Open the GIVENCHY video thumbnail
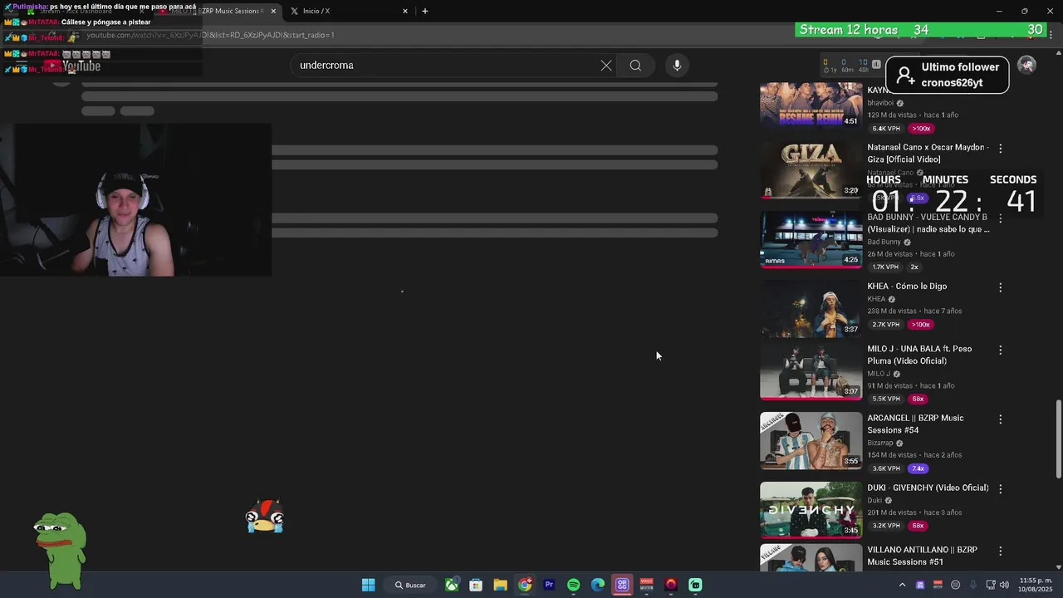This screenshot has height=598, width=1063. [811, 510]
